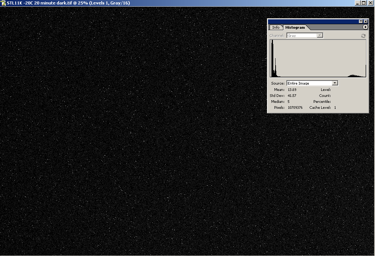Click the uncached refresh icon in Histogram
375x256 pixels.
[x=363, y=36]
